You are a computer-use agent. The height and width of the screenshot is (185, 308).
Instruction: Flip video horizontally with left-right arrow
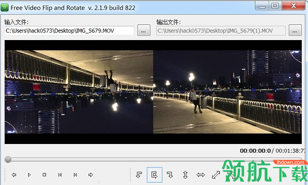[x=201, y=175]
